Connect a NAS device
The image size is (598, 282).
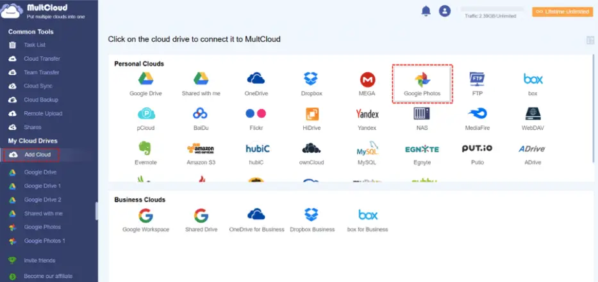click(x=422, y=118)
